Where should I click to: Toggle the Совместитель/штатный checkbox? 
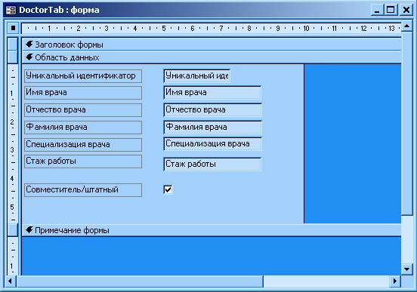coord(168,189)
